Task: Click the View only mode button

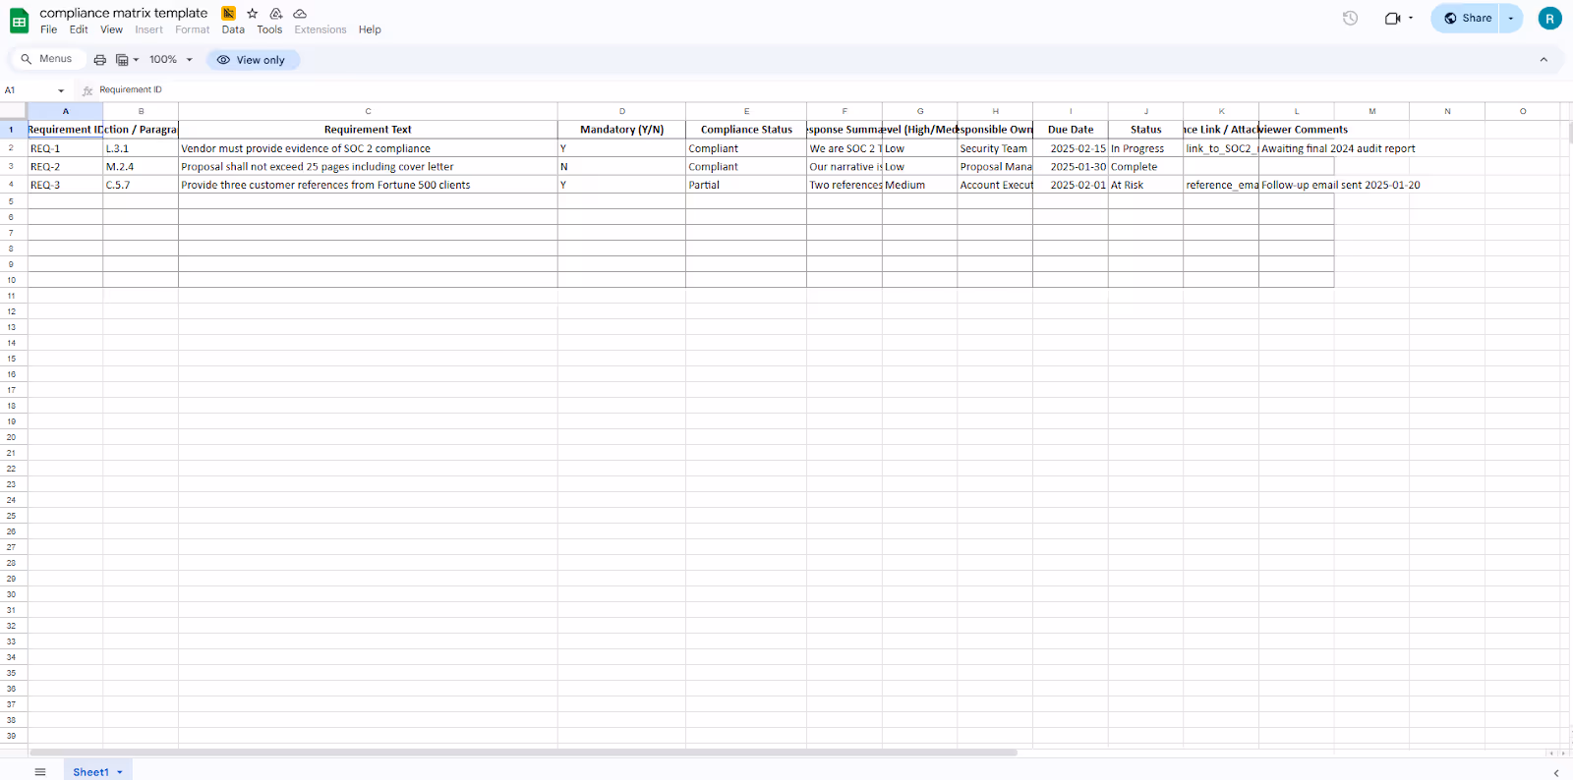Action: pos(253,60)
